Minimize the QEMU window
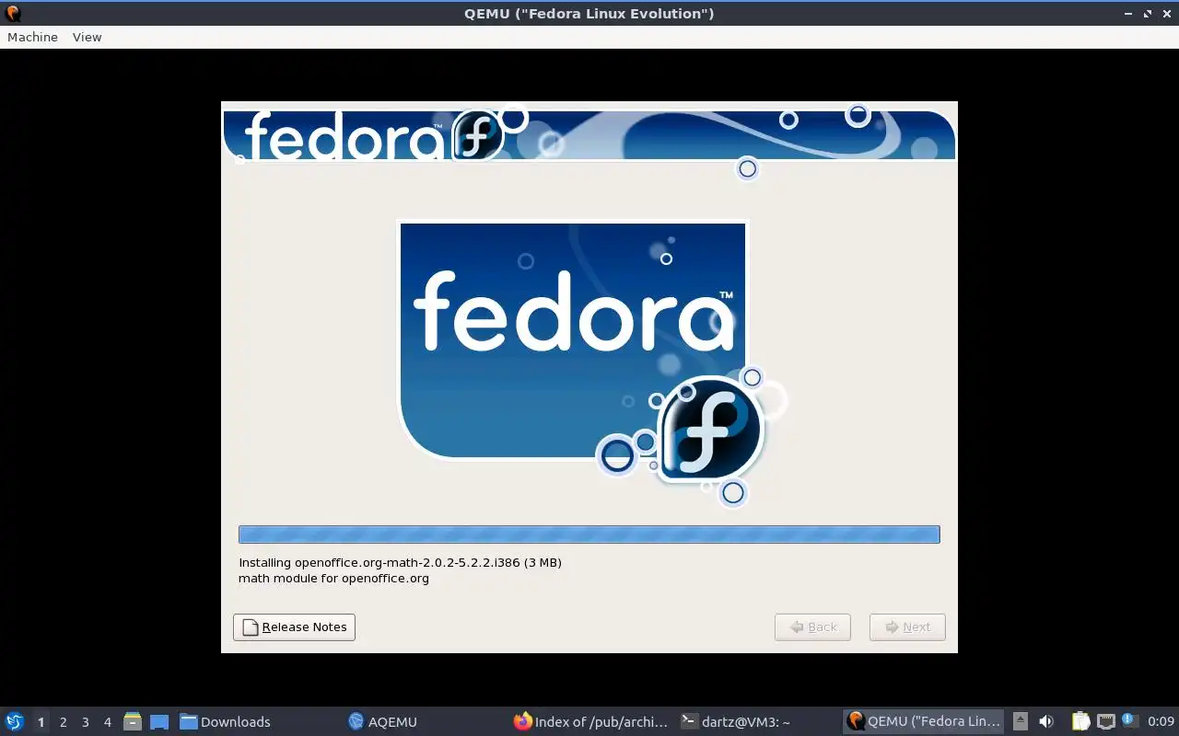1179x736 pixels. coord(1128,14)
